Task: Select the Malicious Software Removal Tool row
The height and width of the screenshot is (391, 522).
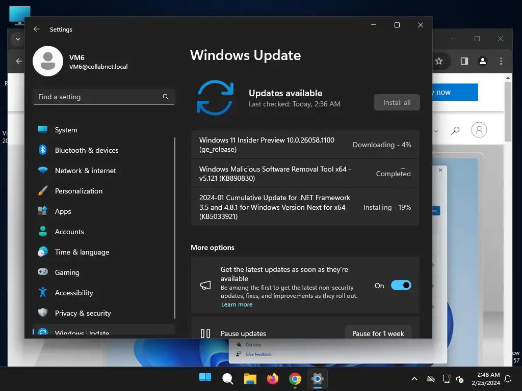Action: coord(305,174)
